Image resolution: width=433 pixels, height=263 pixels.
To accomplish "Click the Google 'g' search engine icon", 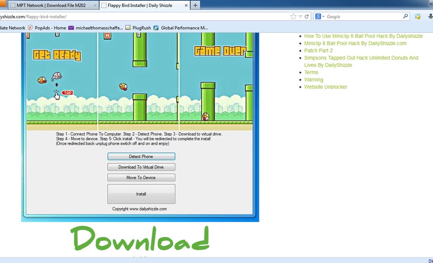I will click(x=318, y=16).
